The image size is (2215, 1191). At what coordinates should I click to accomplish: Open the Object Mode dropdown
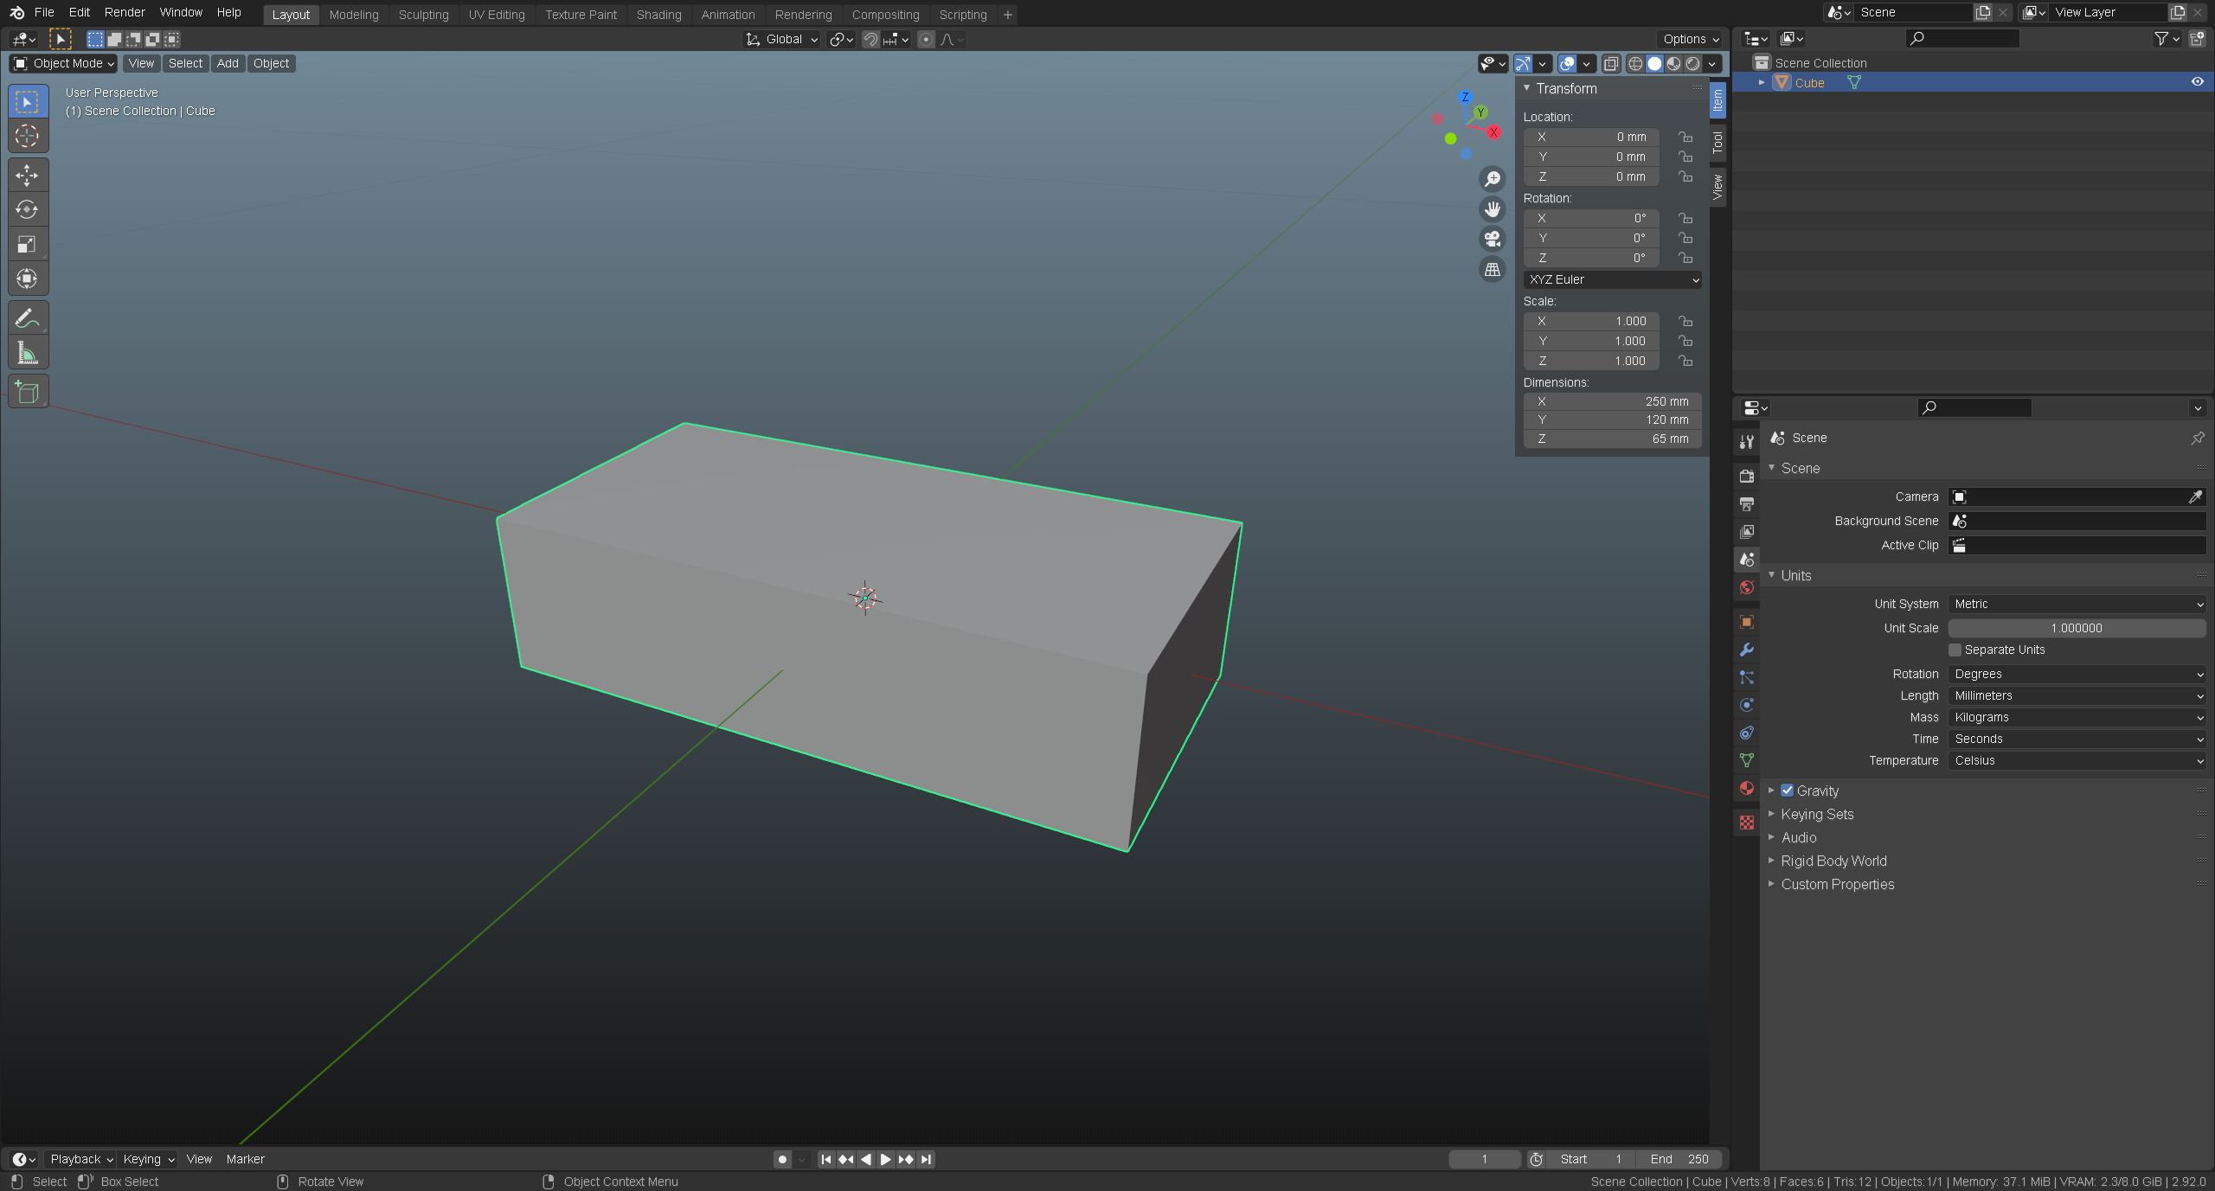[63, 63]
